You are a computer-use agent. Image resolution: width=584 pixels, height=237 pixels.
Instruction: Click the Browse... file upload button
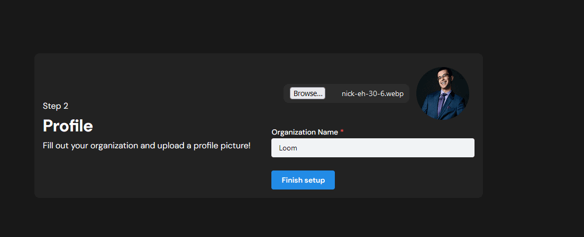pyautogui.click(x=307, y=93)
